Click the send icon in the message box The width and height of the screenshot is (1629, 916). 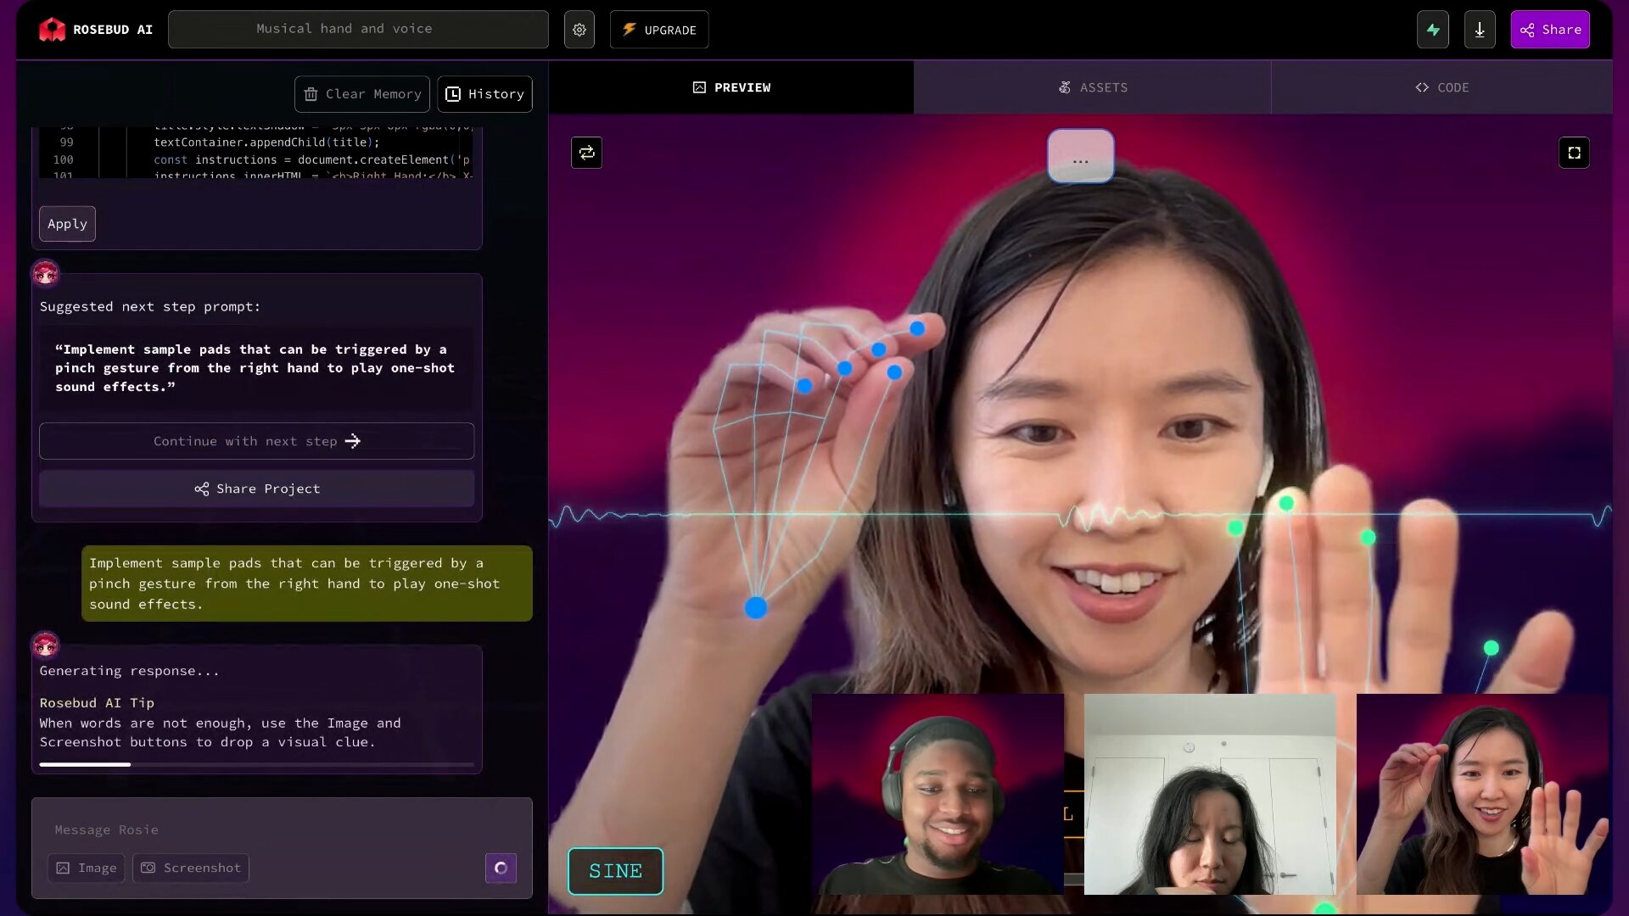coord(501,868)
